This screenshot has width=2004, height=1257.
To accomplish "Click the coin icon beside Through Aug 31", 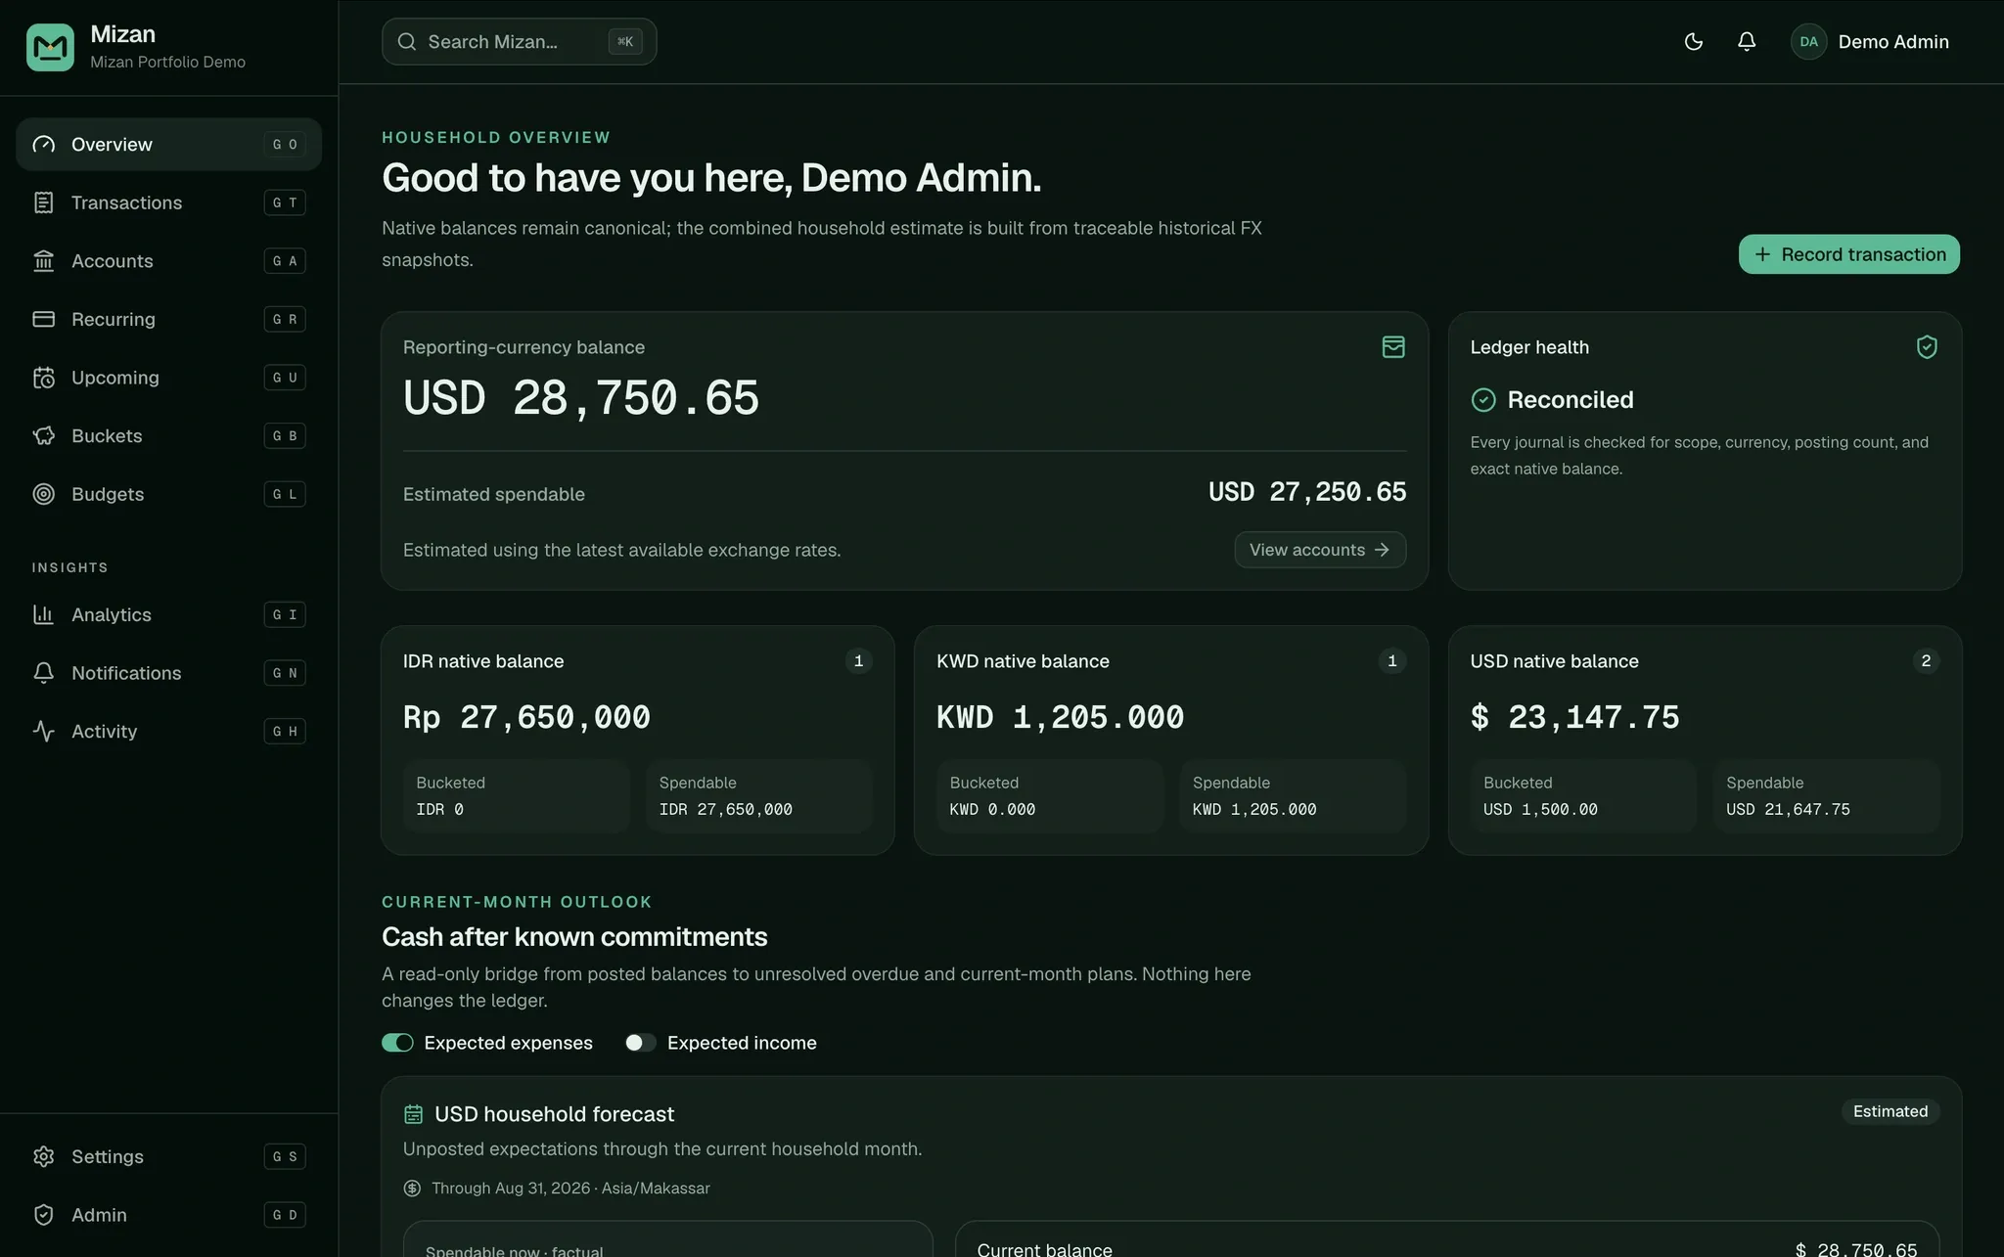I will [412, 1189].
